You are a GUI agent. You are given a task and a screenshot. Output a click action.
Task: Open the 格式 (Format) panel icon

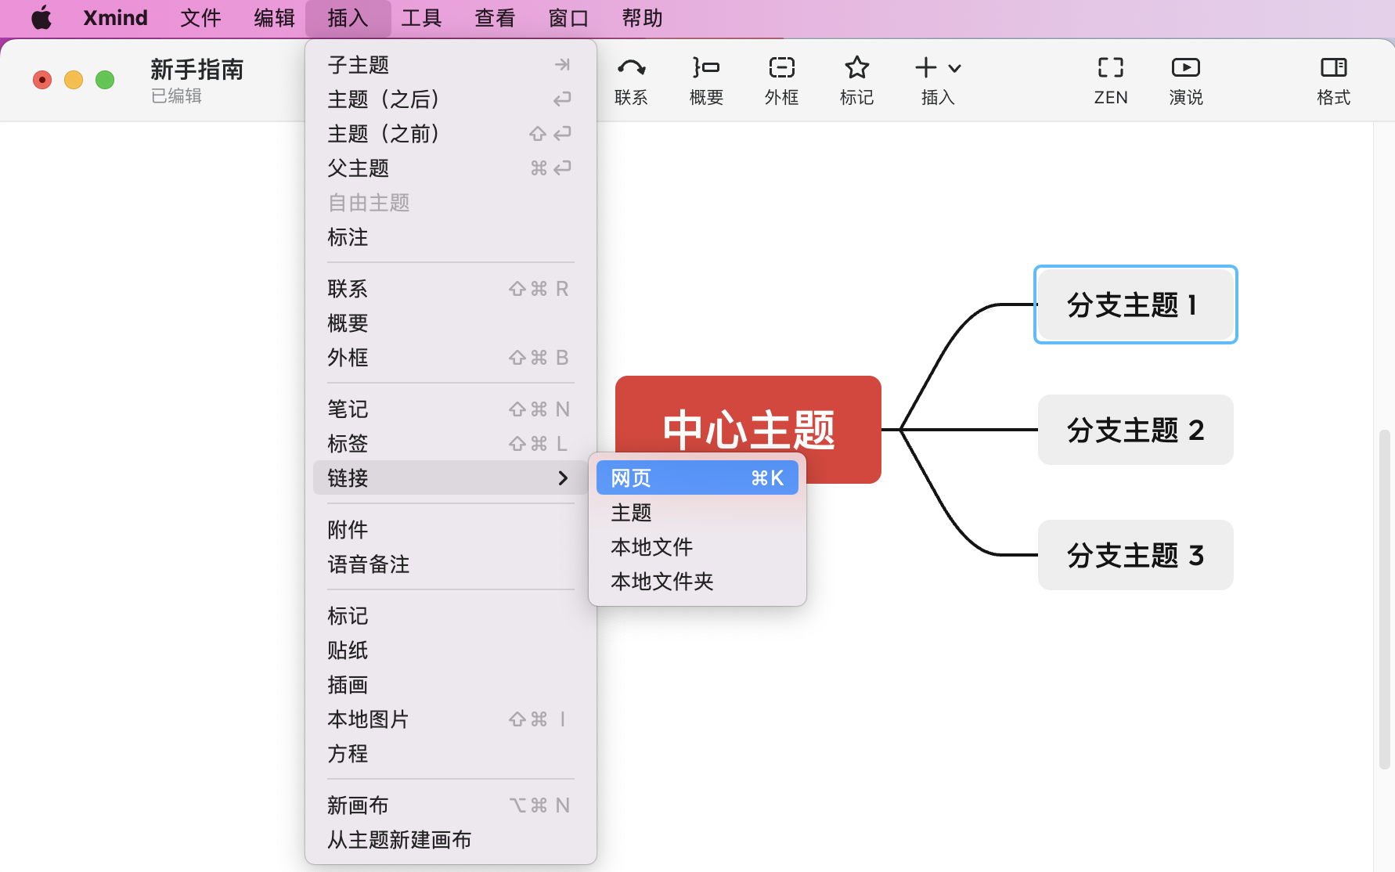(x=1332, y=79)
